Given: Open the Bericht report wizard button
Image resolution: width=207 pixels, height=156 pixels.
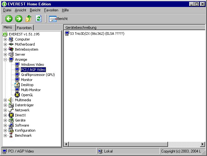Looking at the screenshot, I should 58,19.
